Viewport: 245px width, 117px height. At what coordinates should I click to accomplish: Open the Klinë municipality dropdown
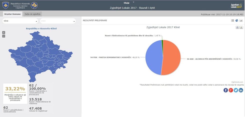point(20,21)
